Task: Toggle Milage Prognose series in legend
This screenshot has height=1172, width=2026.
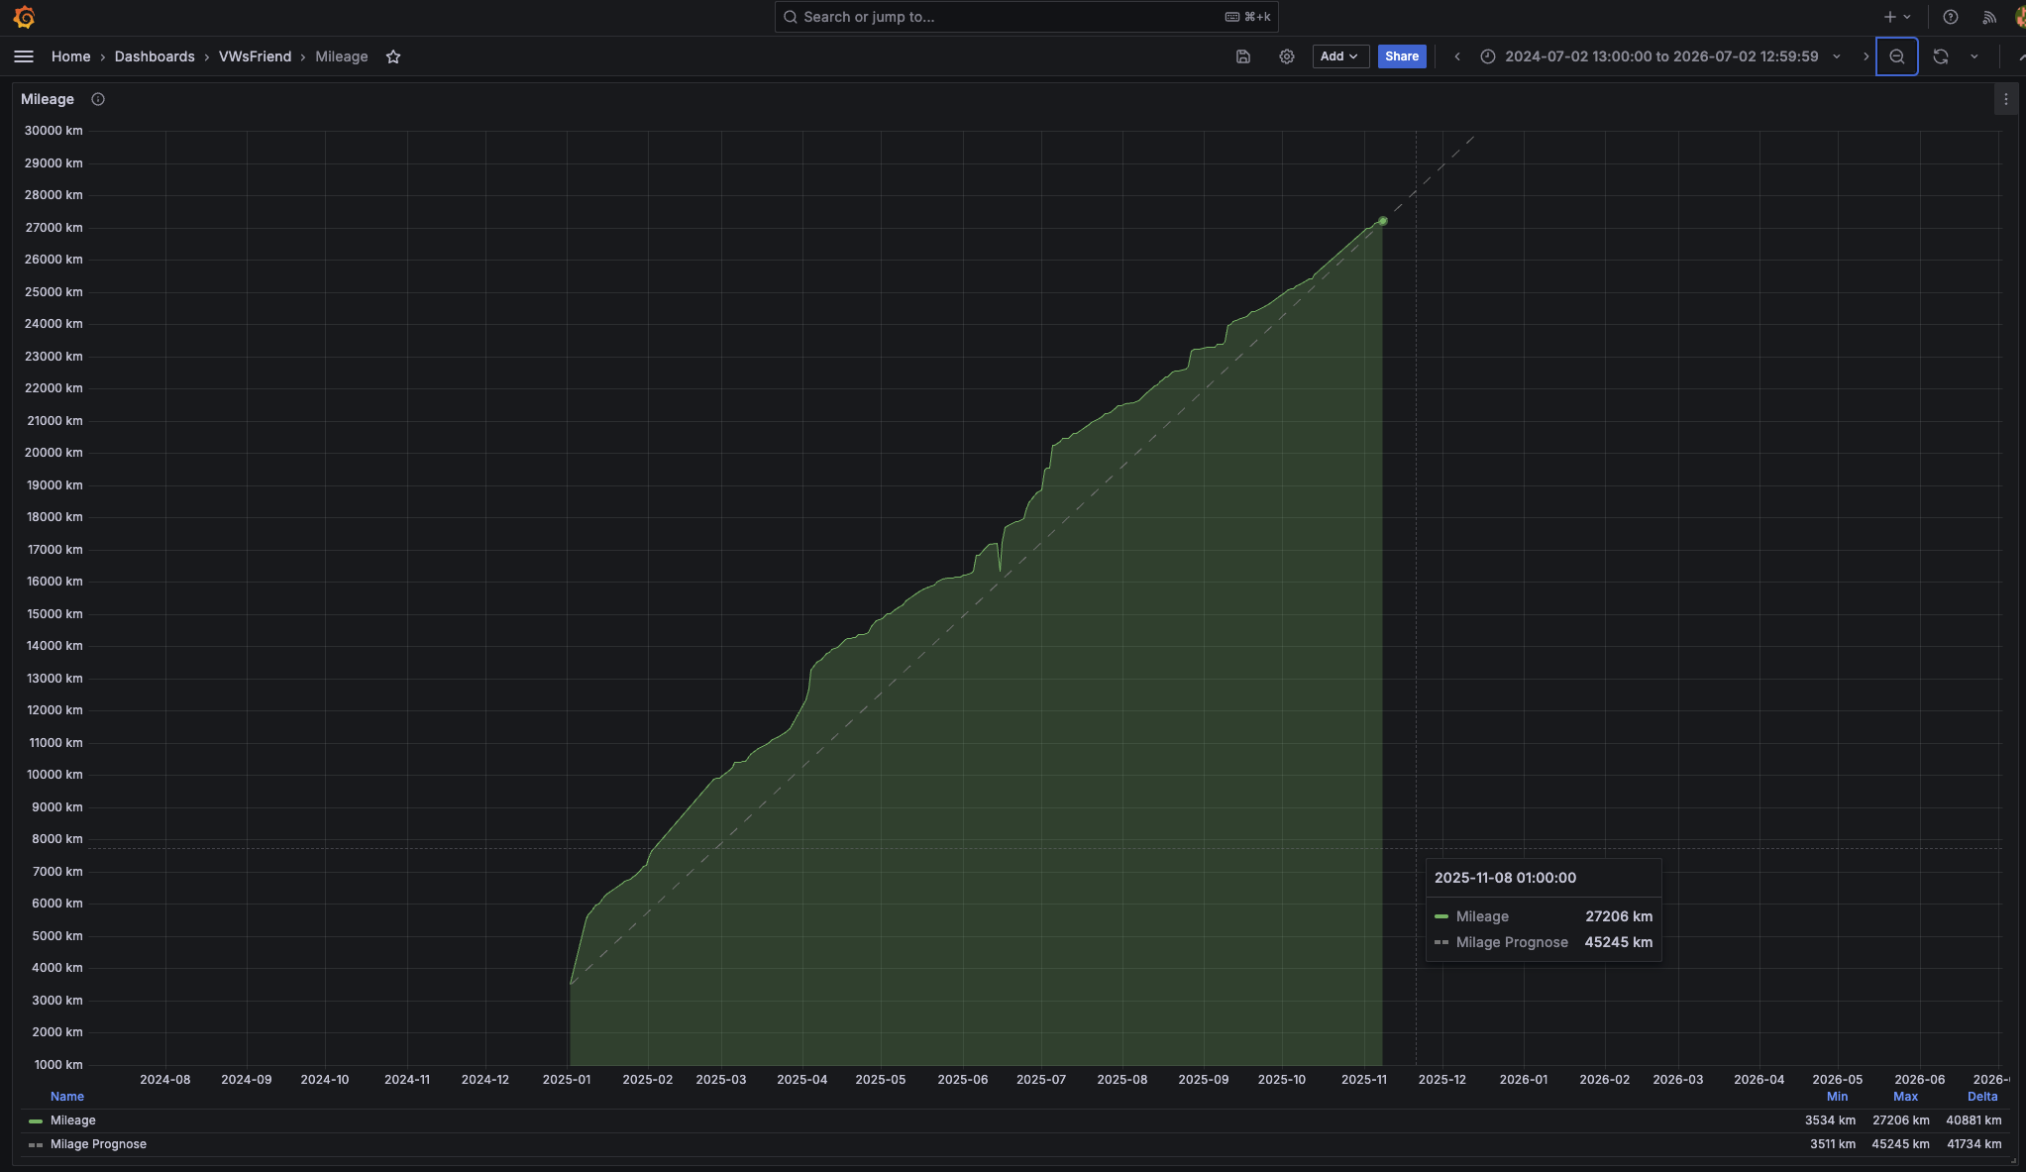Action: 98,1144
